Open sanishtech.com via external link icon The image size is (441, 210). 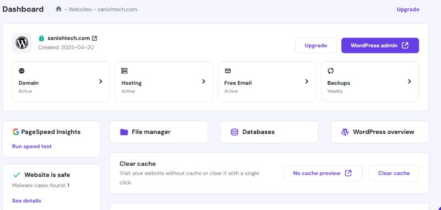point(94,38)
